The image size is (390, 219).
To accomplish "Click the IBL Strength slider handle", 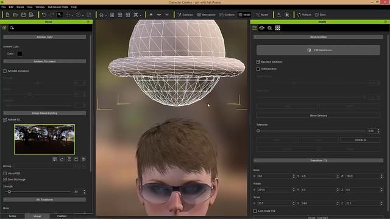I will pos(9,192).
